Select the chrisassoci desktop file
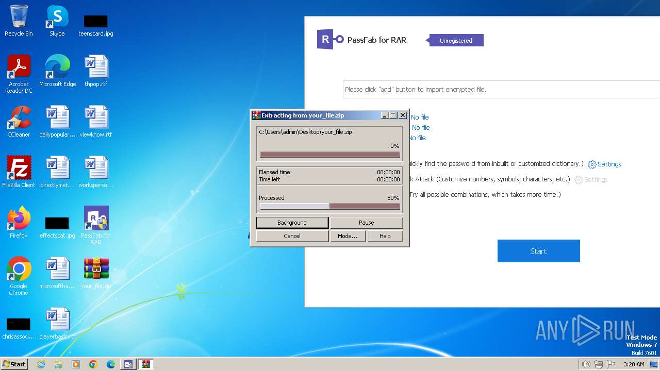 [x=19, y=329]
